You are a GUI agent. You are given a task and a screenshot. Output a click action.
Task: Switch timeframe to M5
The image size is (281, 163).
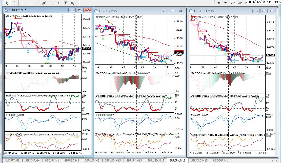tap(226, 3)
